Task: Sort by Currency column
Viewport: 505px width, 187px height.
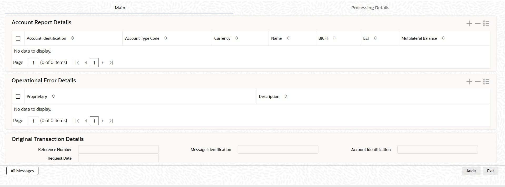Action: coord(237,38)
